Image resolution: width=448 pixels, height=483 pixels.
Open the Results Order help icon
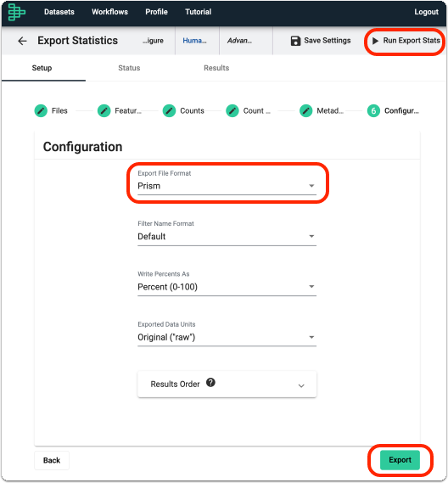pyautogui.click(x=210, y=383)
